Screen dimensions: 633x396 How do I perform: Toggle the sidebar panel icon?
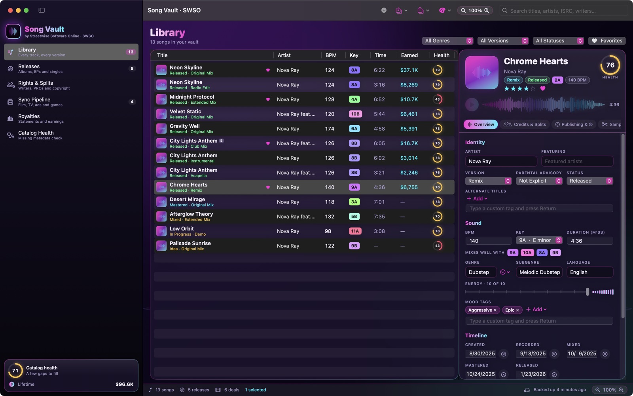click(x=42, y=10)
